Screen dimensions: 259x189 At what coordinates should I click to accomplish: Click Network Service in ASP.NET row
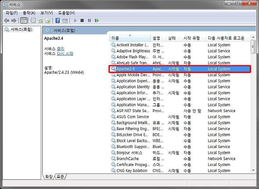click(x=222, y=111)
